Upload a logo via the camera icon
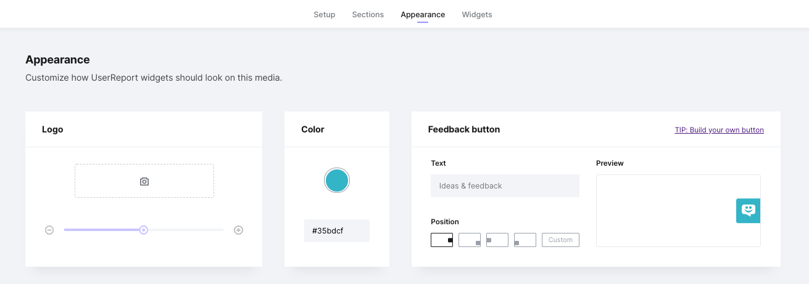 click(x=144, y=181)
